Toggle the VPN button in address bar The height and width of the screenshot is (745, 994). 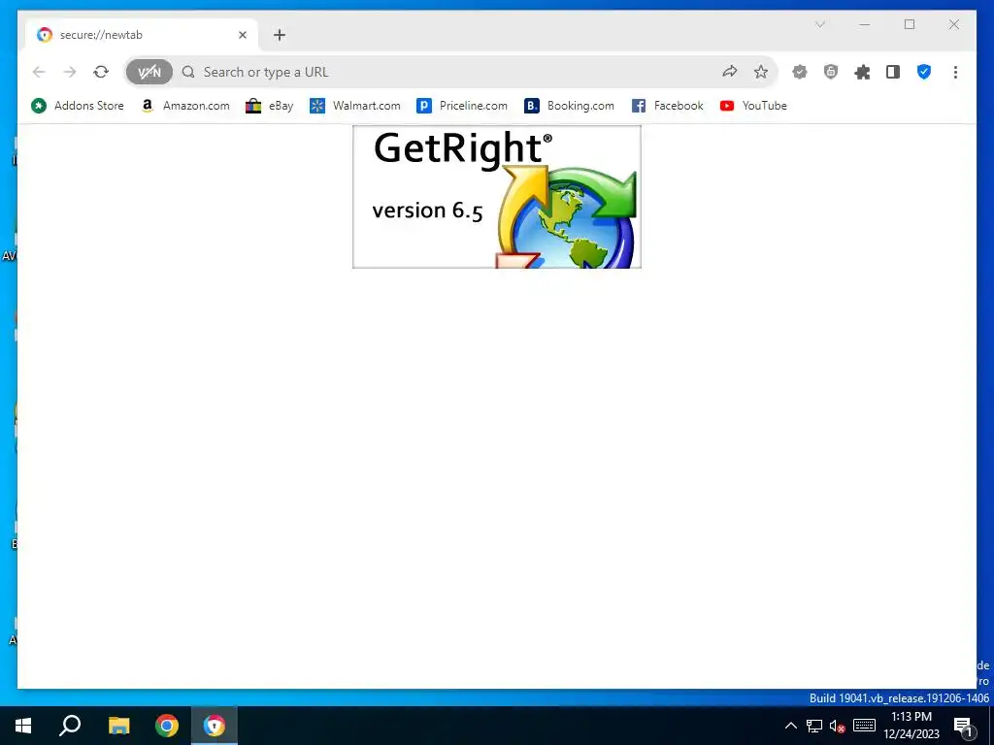point(149,72)
